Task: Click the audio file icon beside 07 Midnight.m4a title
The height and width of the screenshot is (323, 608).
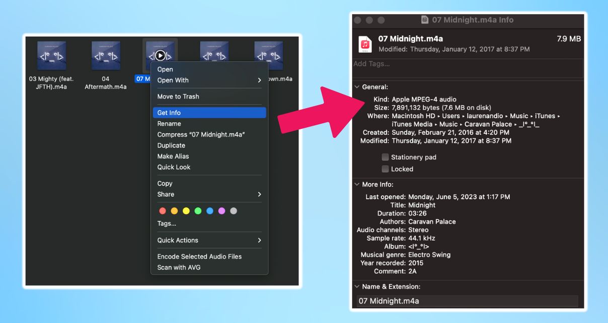Action: point(365,44)
